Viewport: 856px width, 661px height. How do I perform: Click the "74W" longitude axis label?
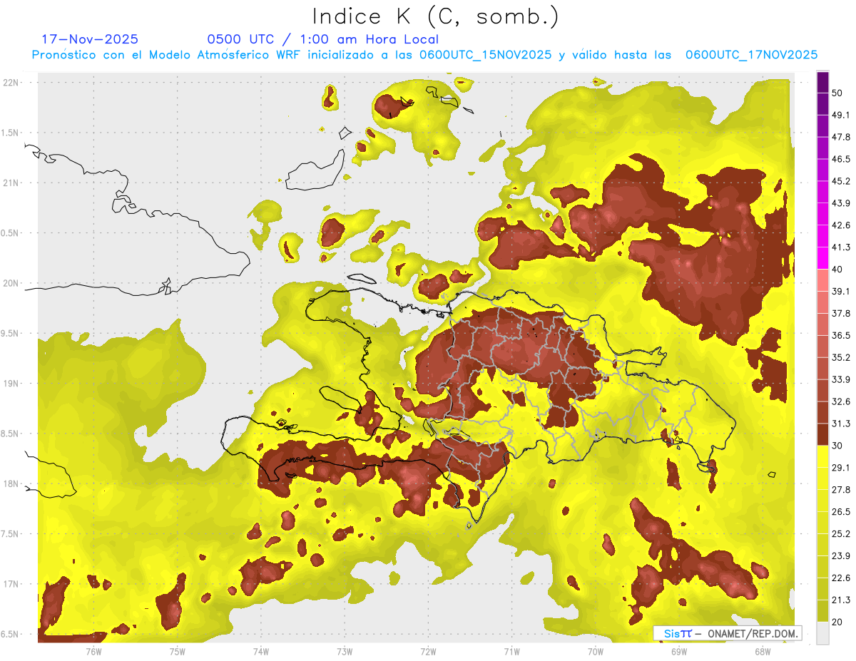[x=261, y=651]
